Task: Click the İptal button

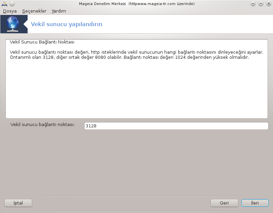Action: pos(18,203)
